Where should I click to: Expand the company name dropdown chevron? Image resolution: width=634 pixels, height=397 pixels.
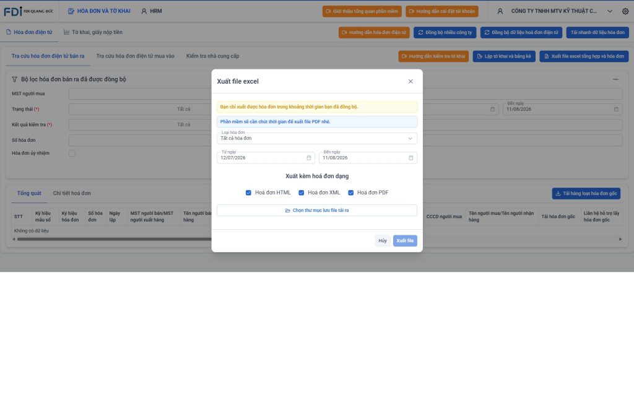coord(610,11)
